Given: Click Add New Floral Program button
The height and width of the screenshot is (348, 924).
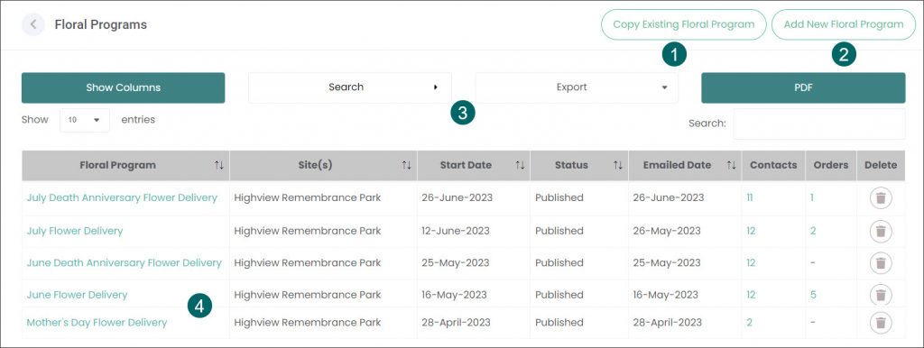Looking at the screenshot, I should [844, 24].
